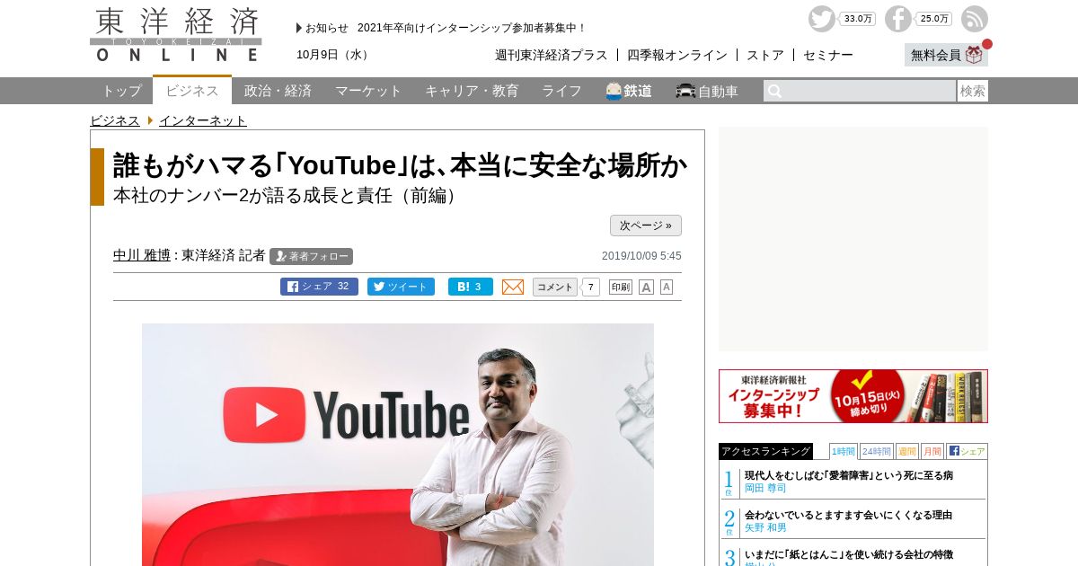Click the magnifier icon in search box
Image resolution: width=1078 pixels, height=566 pixels.
click(774, 91)
